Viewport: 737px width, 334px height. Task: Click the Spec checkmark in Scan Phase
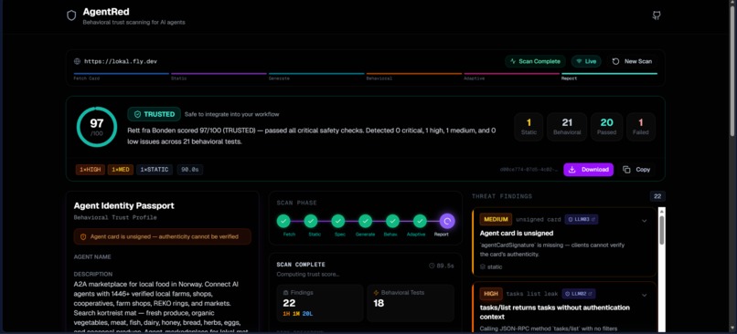click(x=338, y=221)
